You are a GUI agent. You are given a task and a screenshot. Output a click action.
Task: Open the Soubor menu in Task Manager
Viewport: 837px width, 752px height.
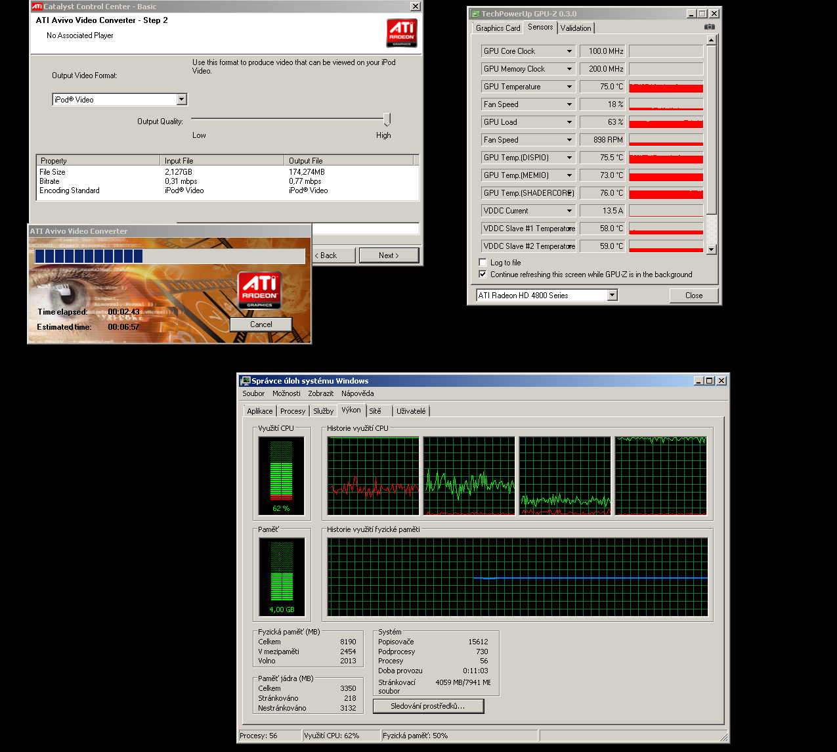coord(253,393)
